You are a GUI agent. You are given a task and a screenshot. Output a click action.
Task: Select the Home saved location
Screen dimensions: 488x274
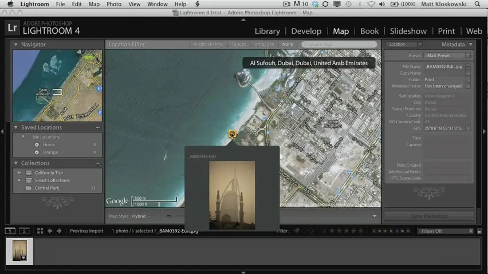(49, 144)
